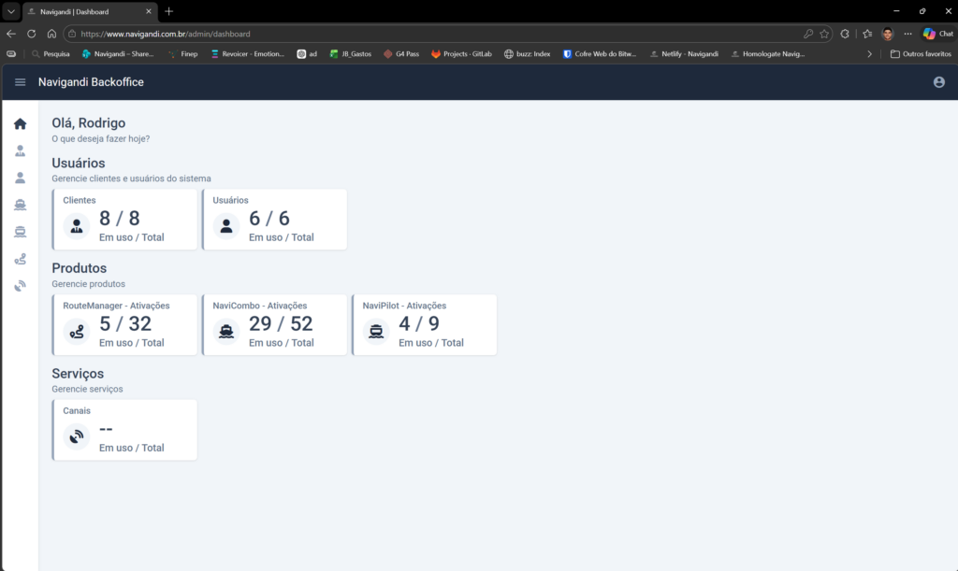Go to Home in the sidebar
Screen dimensions: 958x571
[21, 124]
